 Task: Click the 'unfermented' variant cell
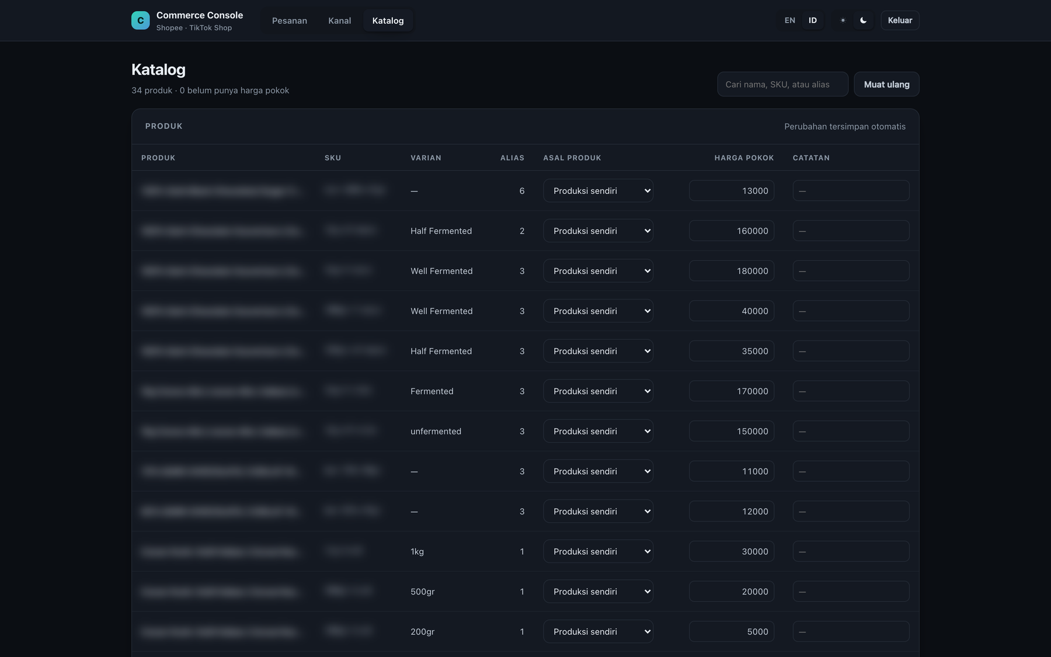click(436, 431)
